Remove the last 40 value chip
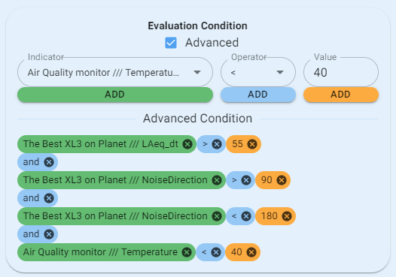This screenshot has height=277, width=396. pyautogui.click(x=251, y=252)
